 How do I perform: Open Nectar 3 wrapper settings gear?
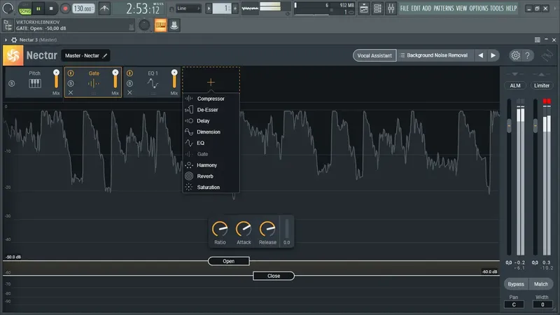tap(14, 40)
